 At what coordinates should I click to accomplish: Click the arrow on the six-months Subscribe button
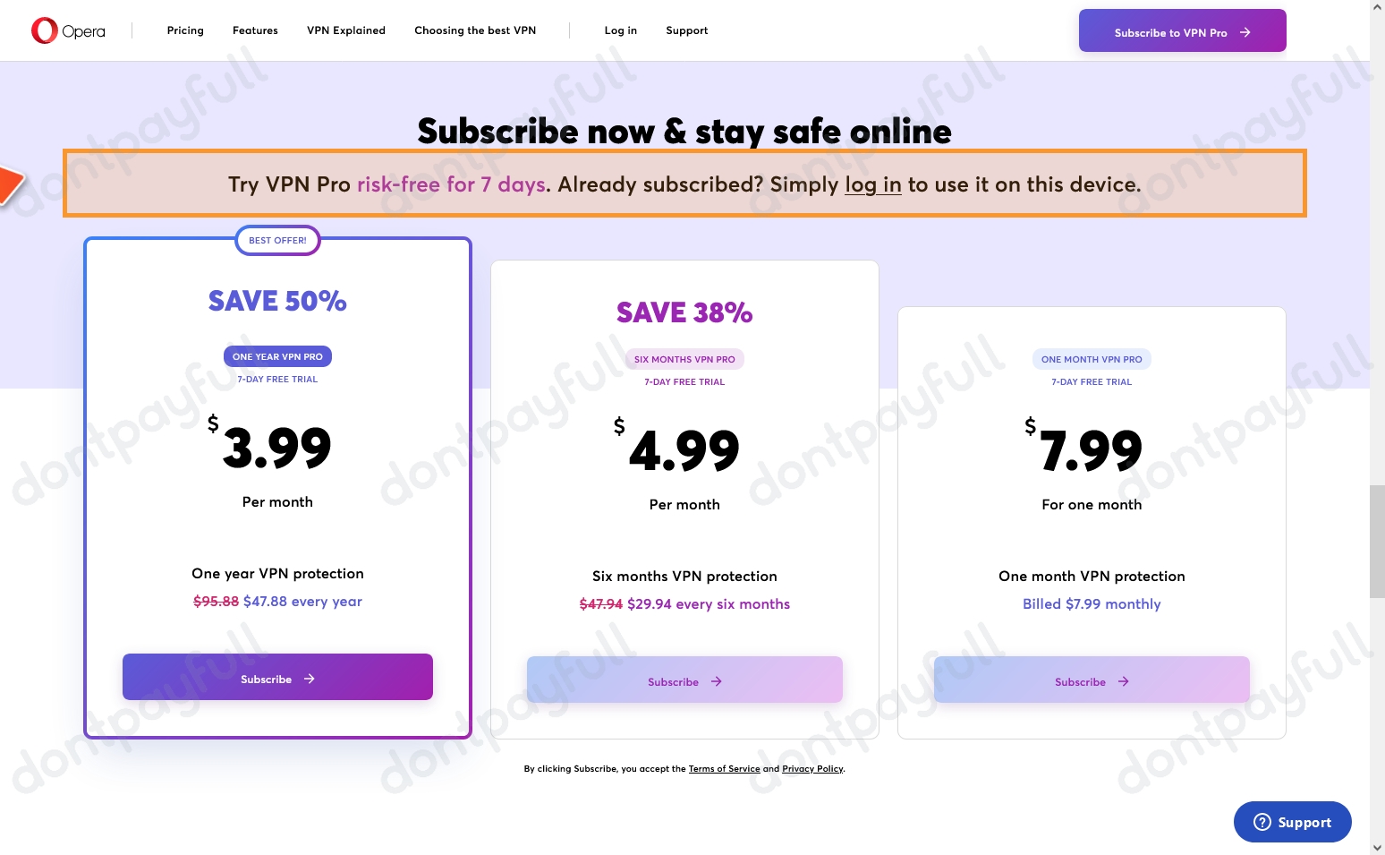716,681
